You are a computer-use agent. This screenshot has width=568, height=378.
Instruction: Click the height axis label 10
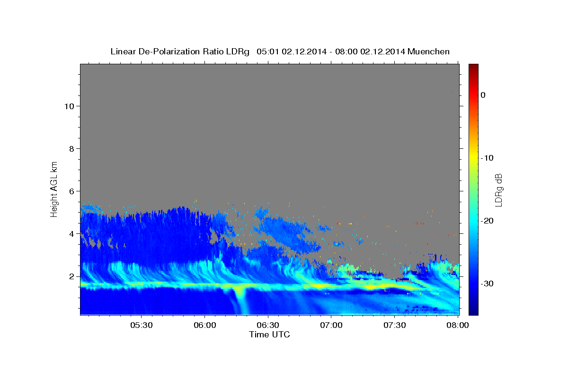[x=69, y=106]
